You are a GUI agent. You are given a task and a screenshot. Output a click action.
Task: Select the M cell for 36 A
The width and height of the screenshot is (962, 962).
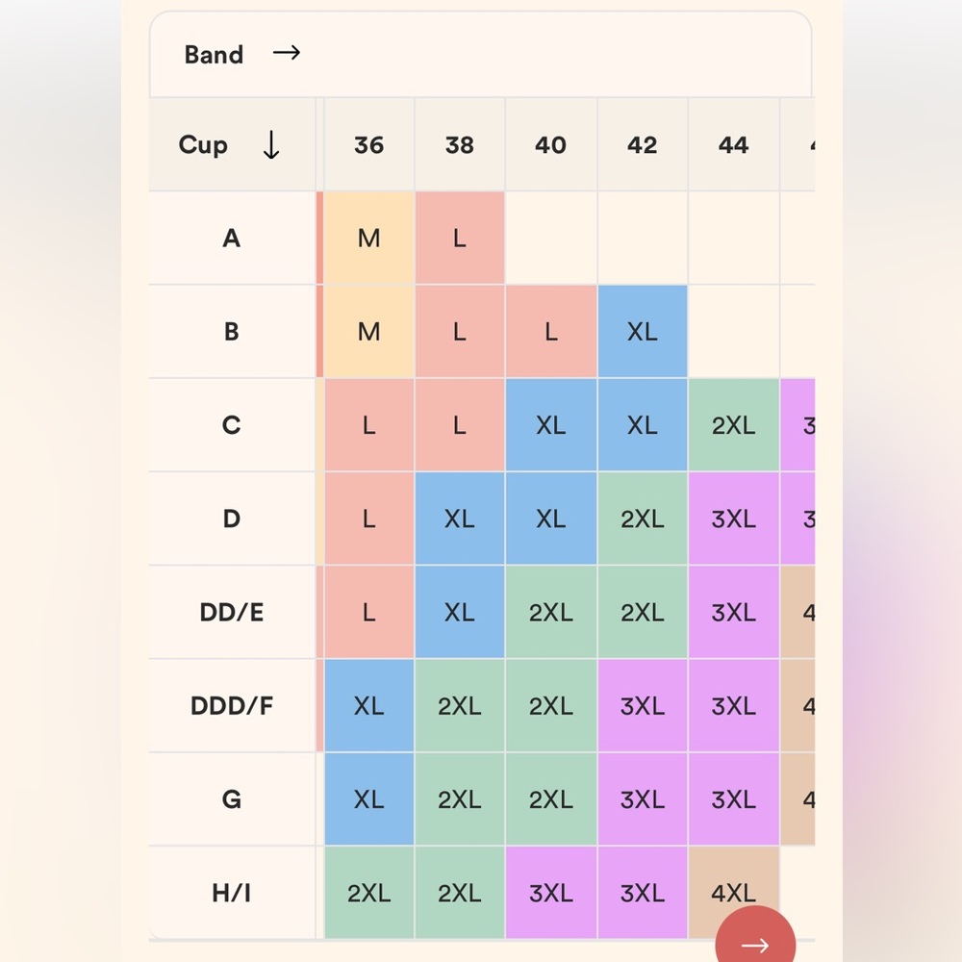(x=368, y=238)
